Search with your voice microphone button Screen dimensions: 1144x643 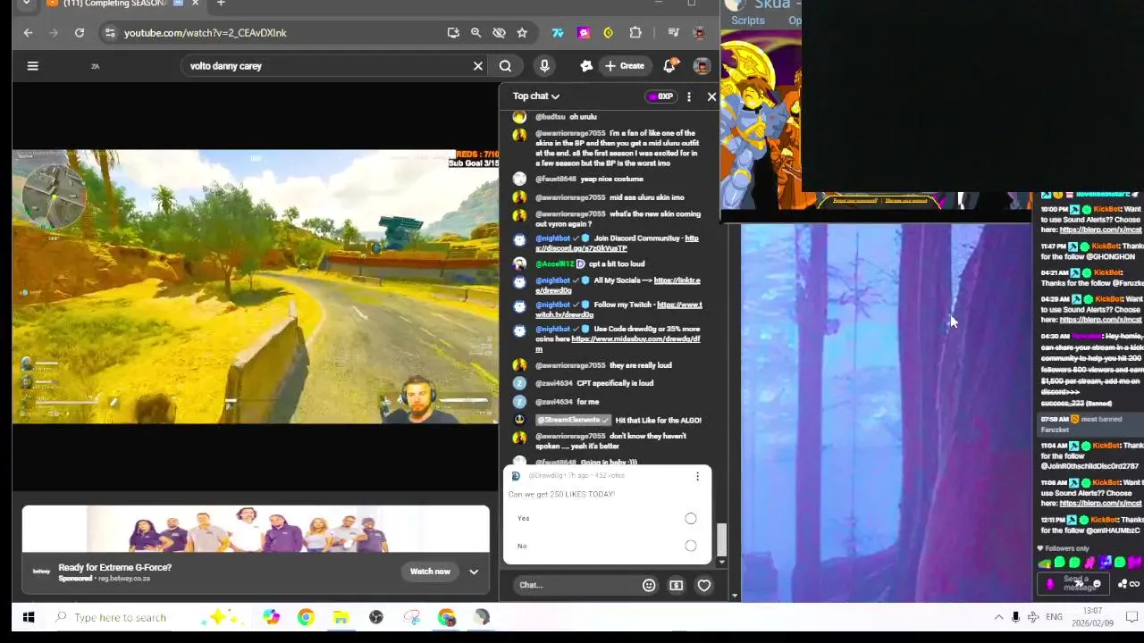pos(544,65)
